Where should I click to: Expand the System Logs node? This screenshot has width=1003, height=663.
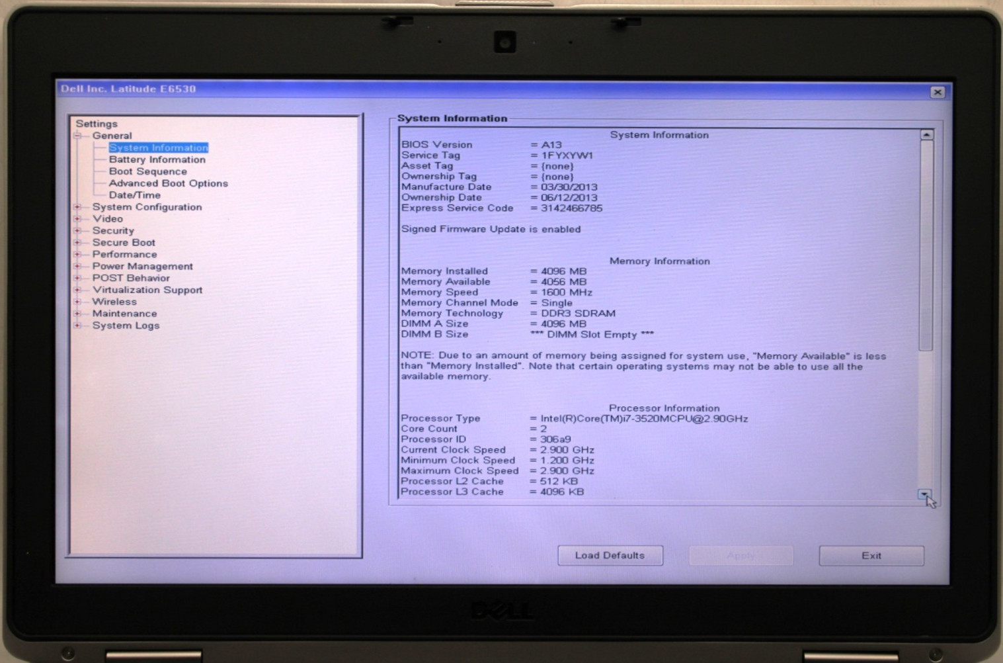tap(78, 326)
